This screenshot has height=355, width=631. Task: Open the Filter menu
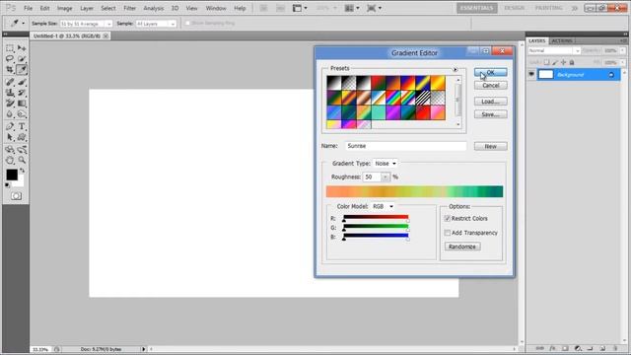tap(129, 8)
